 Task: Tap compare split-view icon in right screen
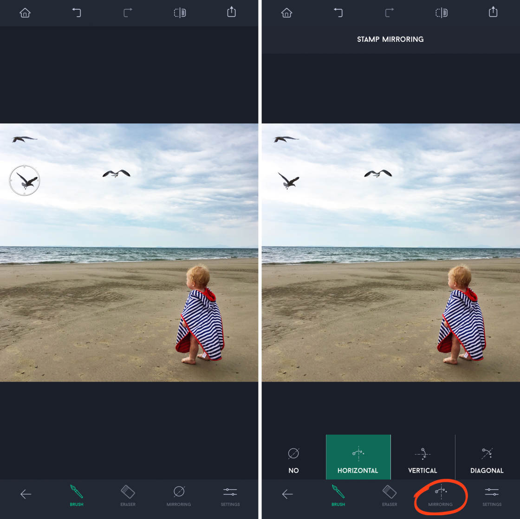click(442, 13)
